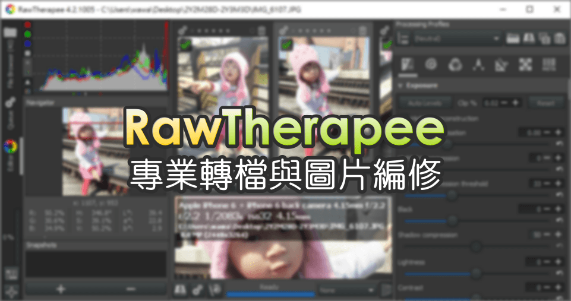The image size is (571, 301).
Task: Increase Contrast value with plus button
Action: (559, 287)
